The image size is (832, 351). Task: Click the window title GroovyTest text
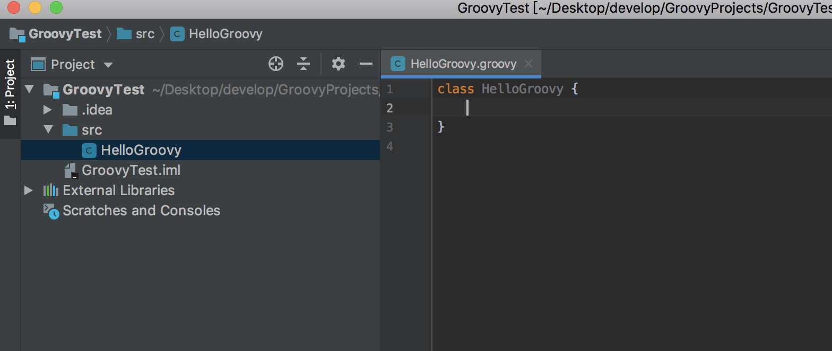tap(493, 8)
